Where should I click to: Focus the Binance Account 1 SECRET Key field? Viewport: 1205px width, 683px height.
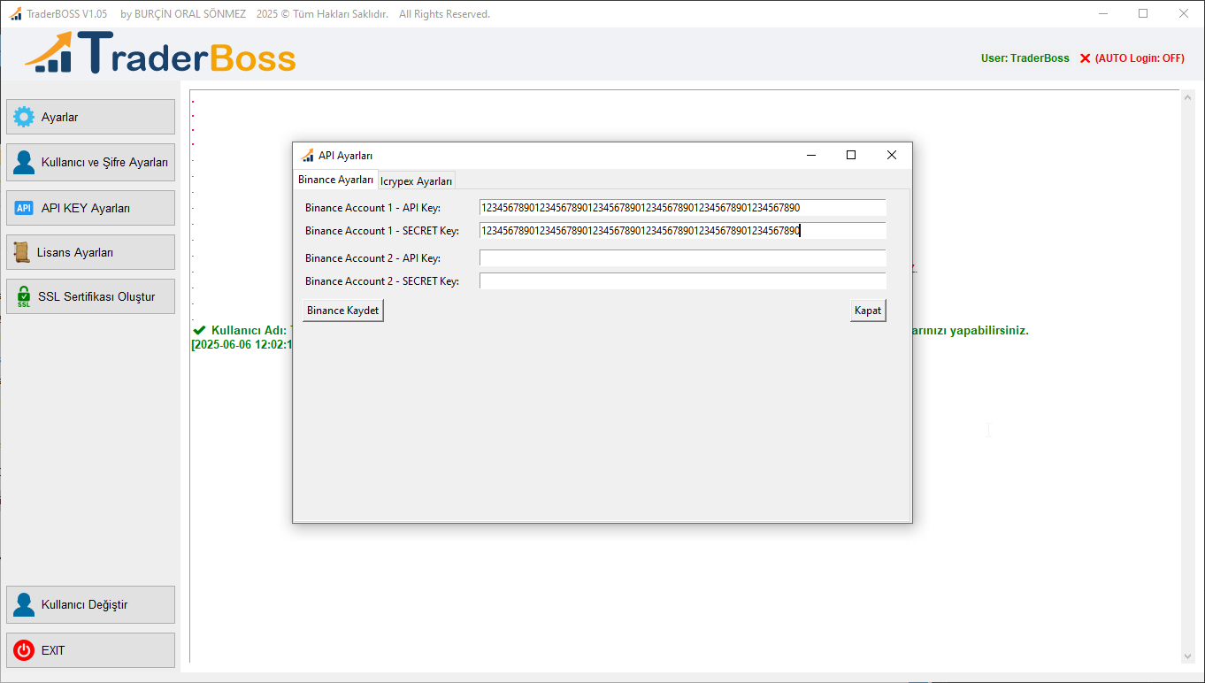(x=681, y=230)
